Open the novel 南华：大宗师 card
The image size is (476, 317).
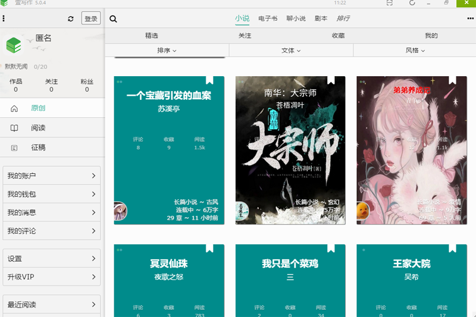click(290, 150)
